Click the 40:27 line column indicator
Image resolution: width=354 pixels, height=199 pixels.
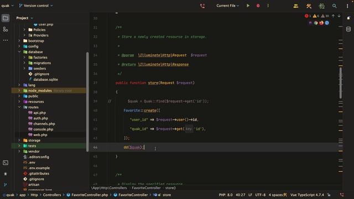[x=240, y=195]
